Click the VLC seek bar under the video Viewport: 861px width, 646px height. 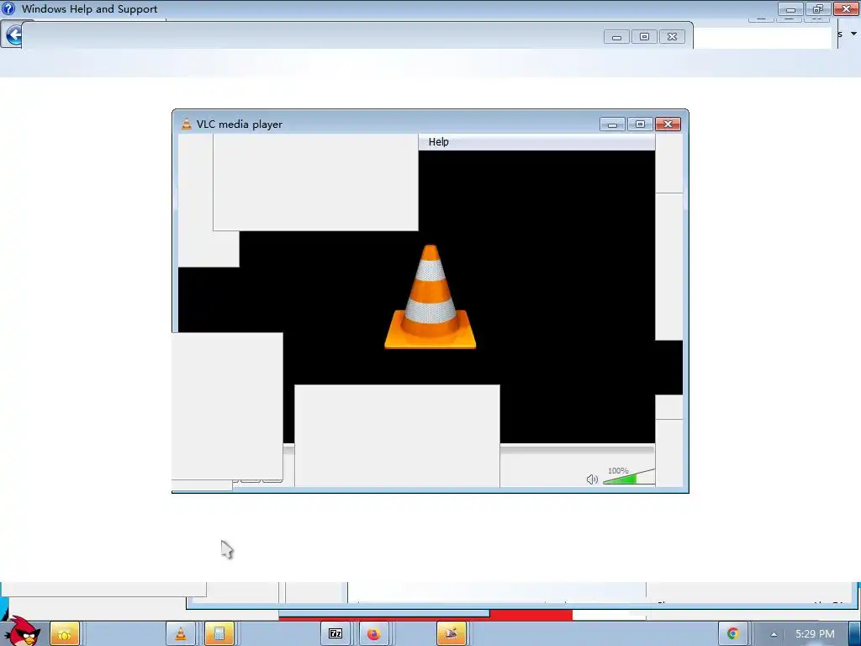(577, 450)
